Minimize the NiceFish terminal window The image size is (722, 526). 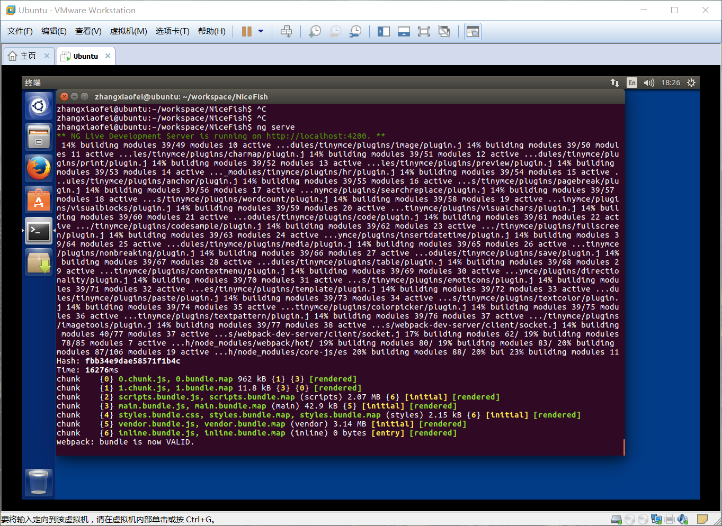tap(74, 96)
